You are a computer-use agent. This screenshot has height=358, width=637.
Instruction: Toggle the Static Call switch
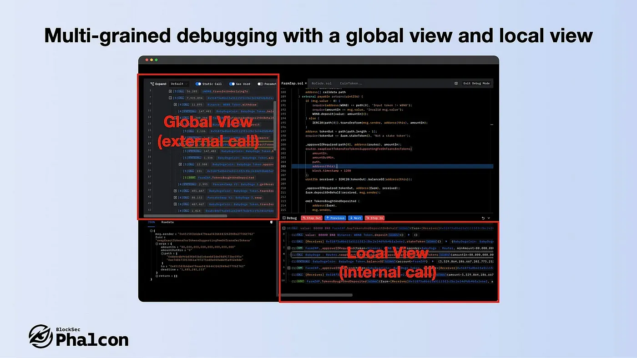[x=198, y=84]
